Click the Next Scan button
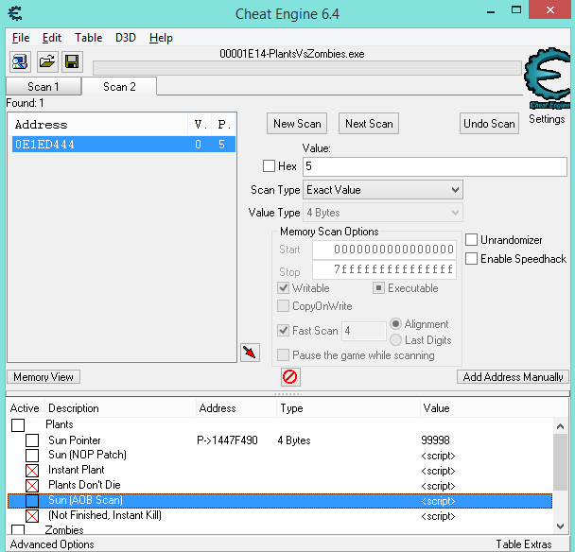The width and height of the screenshot is (575, 552). click(x=369, y=124)
